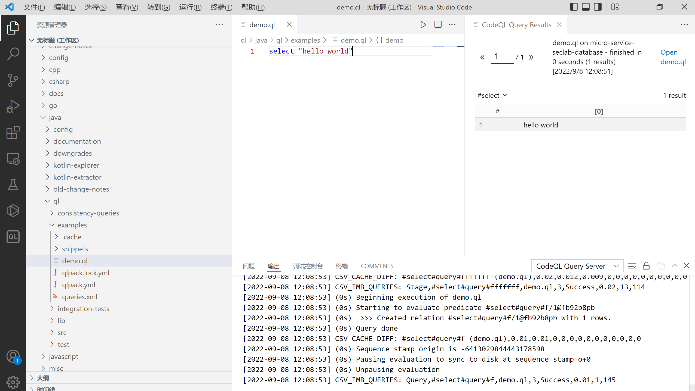
Task: Sort results by the [0] column header
Action: coord(599,111)
